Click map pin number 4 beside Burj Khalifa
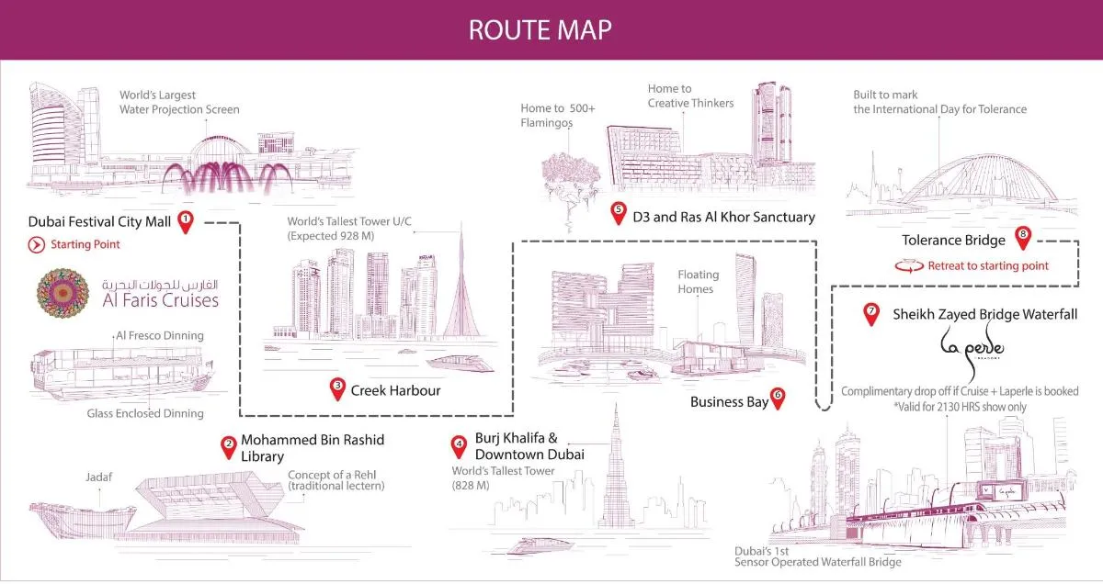 pyautogui.click(x=458, y=447)
